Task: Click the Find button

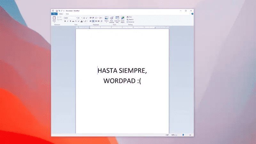Action: pyautogui.click(x=130, y=17)
